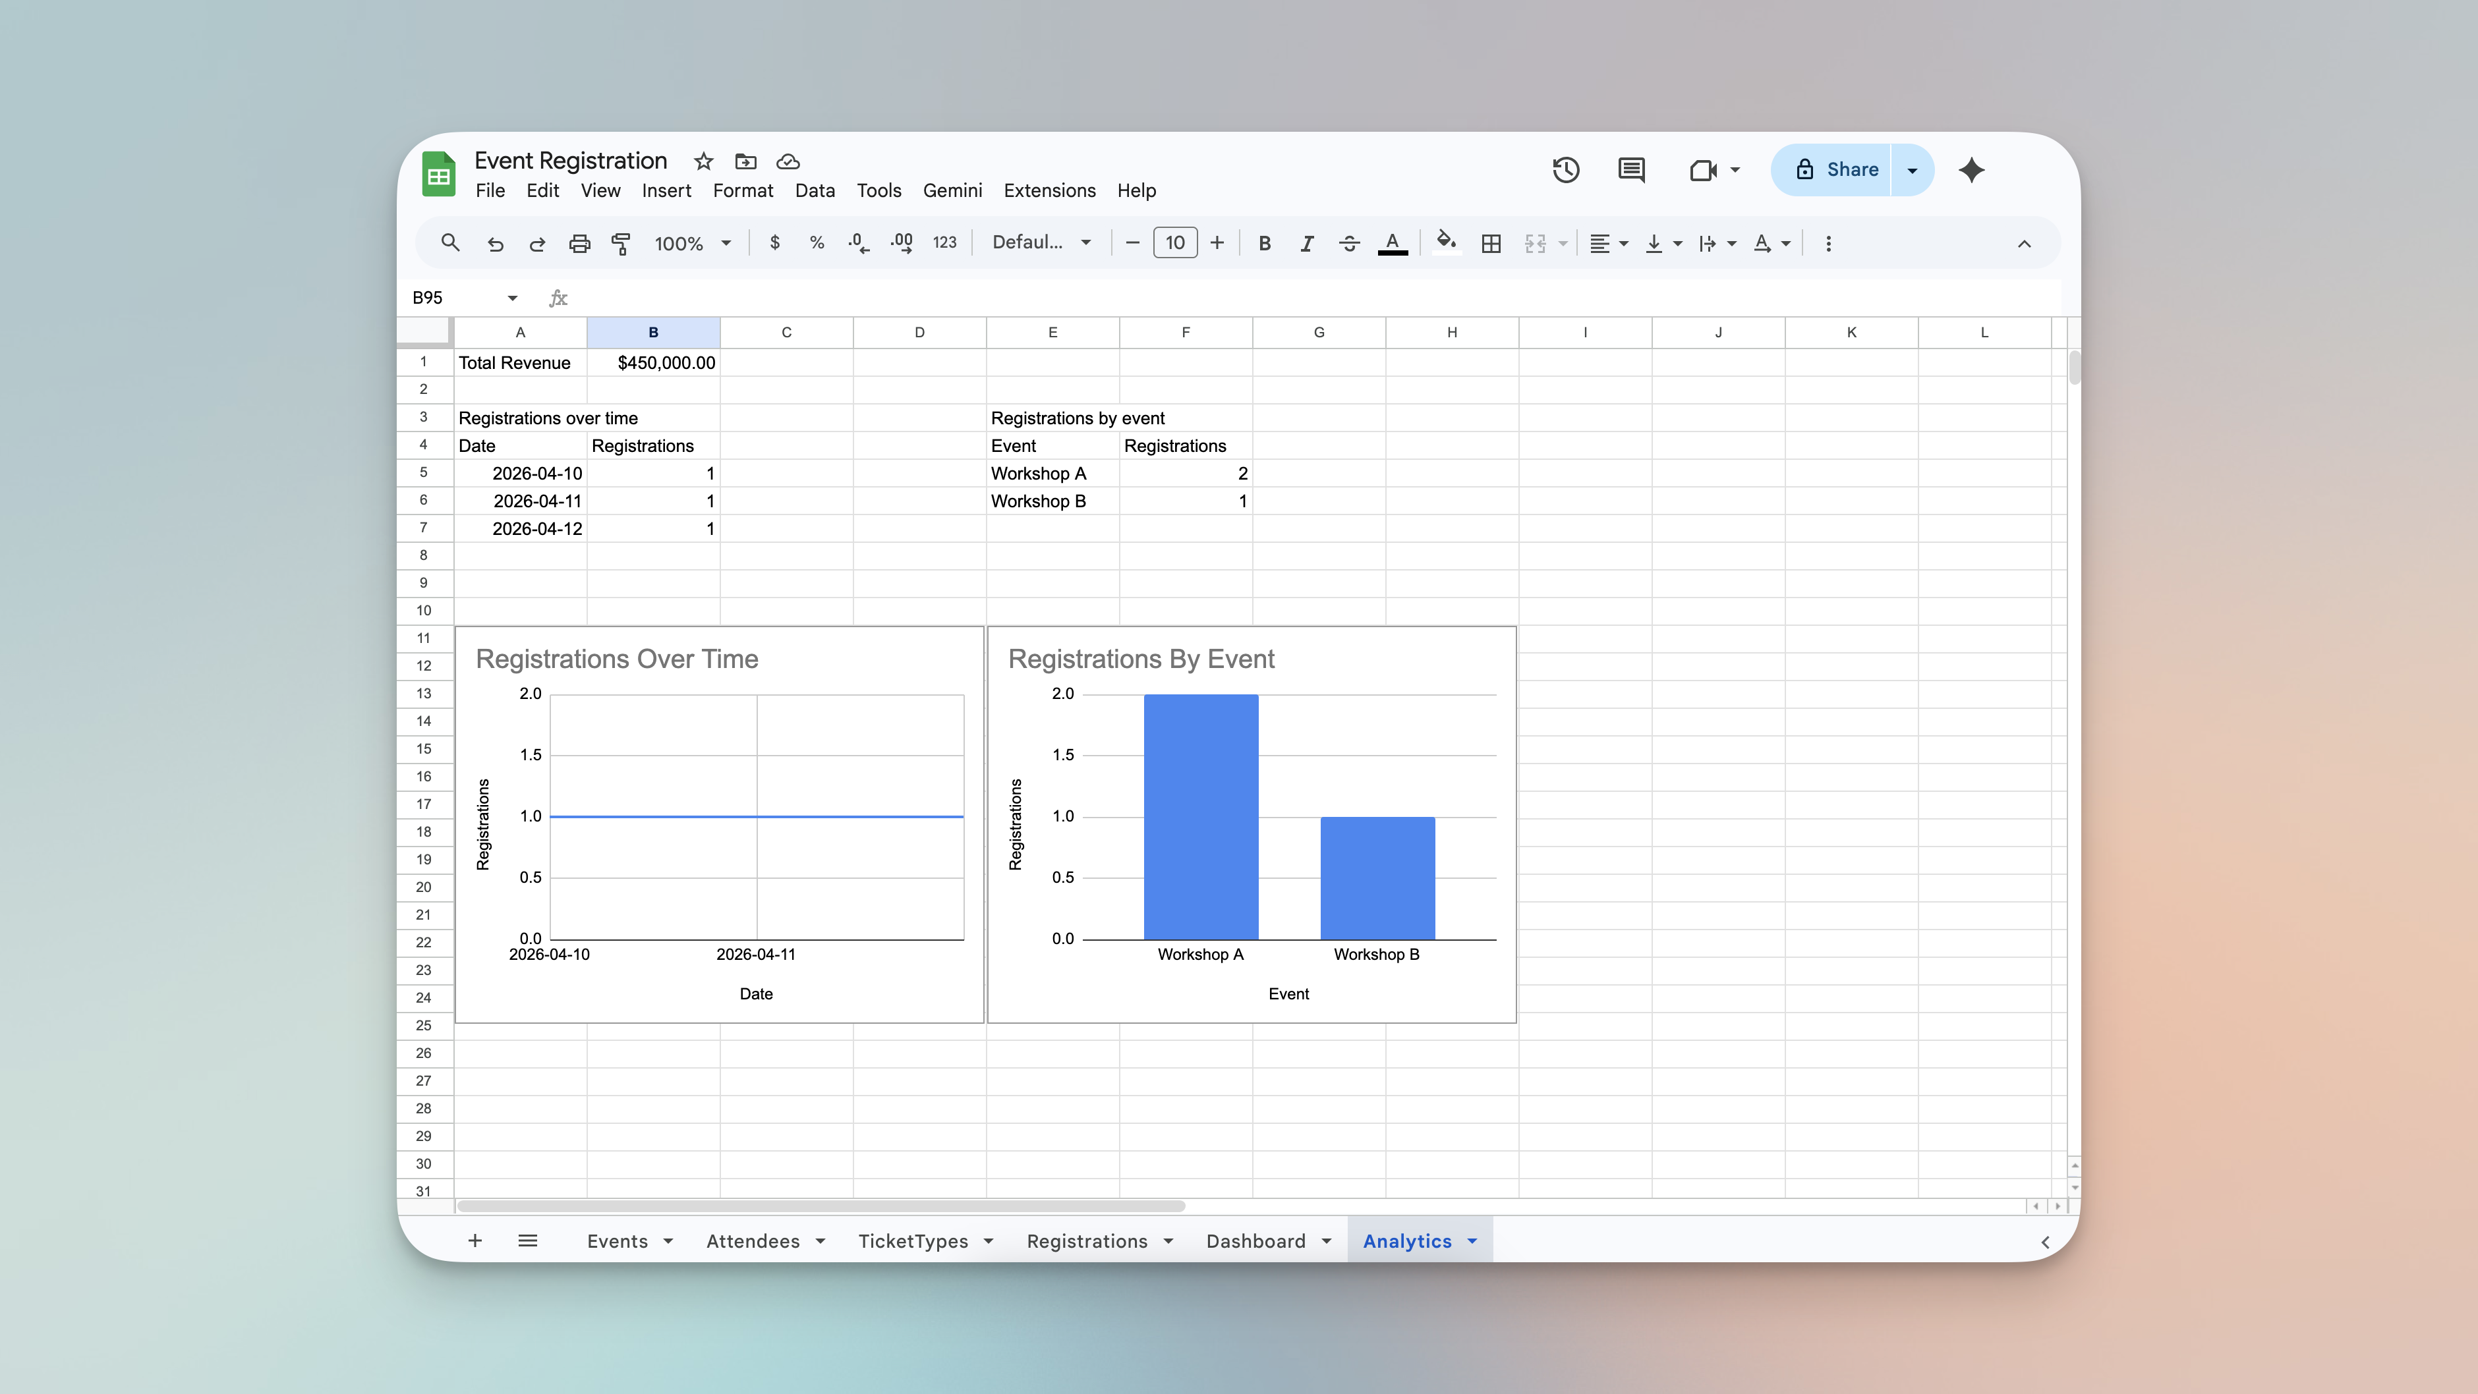Undo the last action
The image size is (2478, 1394).
(x=496, y=244)
